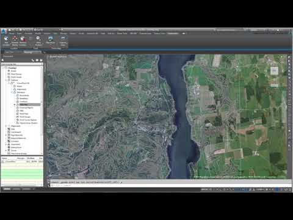Click the Catchments node icon
This screenshot has width=293, height=220.
click(9, 132)
